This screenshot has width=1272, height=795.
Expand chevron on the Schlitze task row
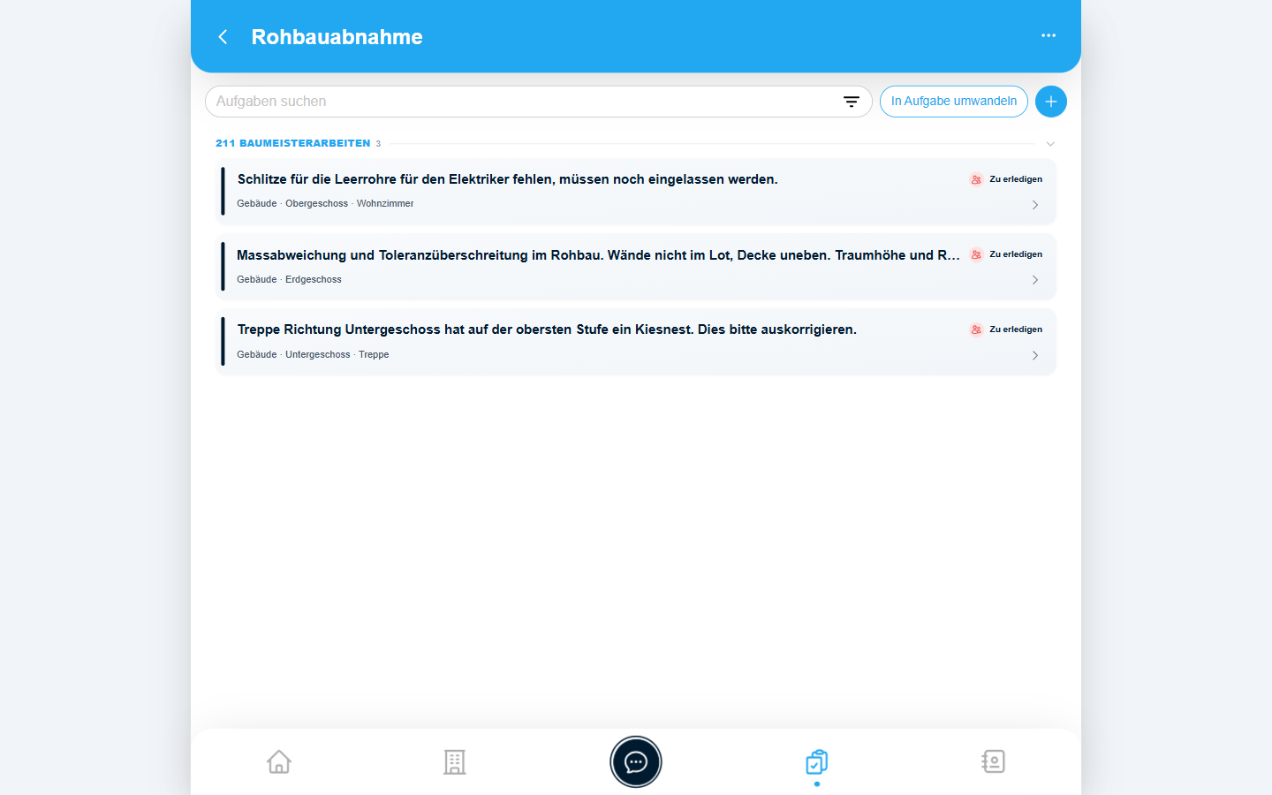[x=1035, y=205]
